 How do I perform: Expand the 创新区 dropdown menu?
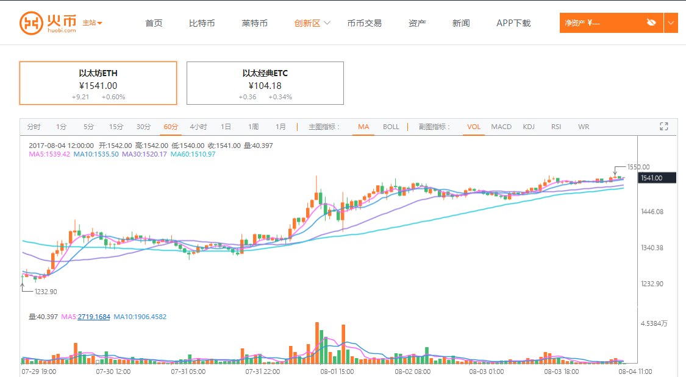(x=312, y=23)
